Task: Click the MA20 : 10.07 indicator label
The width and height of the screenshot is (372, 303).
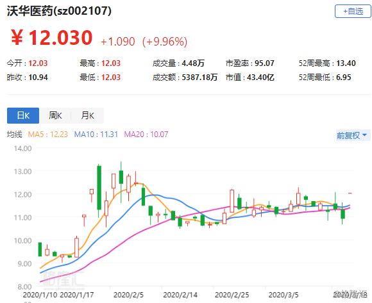Action: pos(146,135)
